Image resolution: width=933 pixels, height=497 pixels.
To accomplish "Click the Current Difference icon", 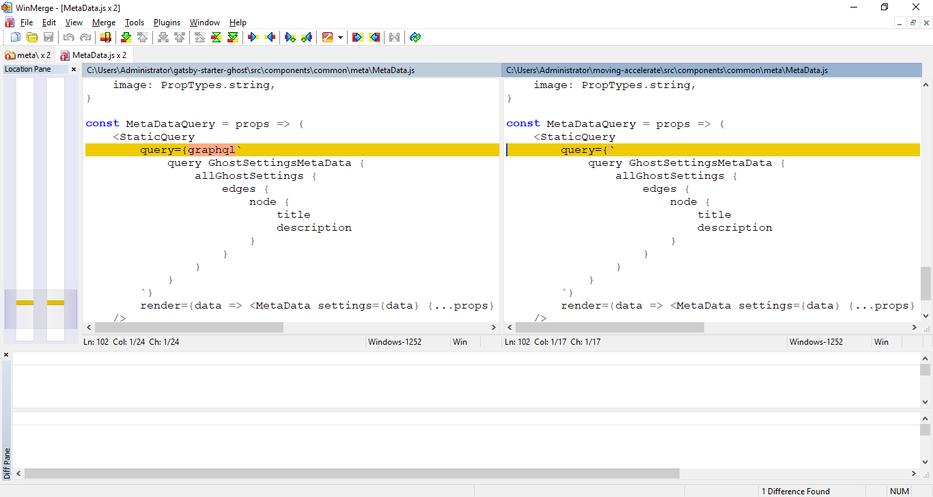I will (217, 37).
